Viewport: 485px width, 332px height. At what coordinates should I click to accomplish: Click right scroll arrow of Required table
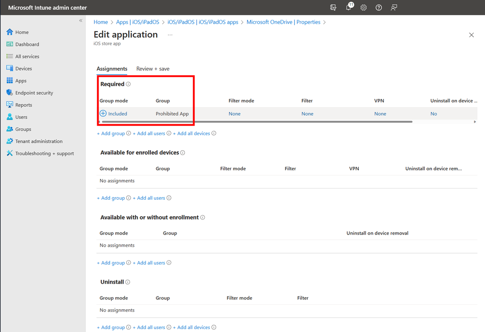click(475, 122)
